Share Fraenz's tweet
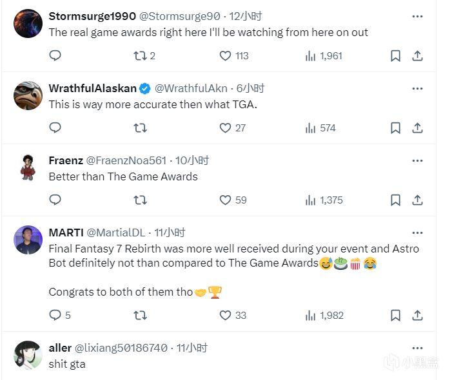452x380 pixels. pyautogui.click(x=417, y=200)
